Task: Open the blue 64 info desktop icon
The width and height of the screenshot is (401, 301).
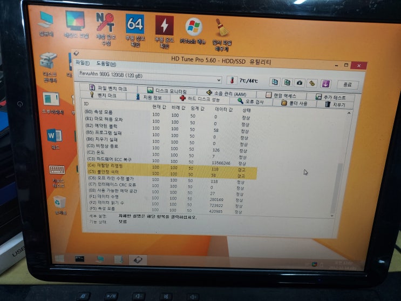Action: point(135,30)
